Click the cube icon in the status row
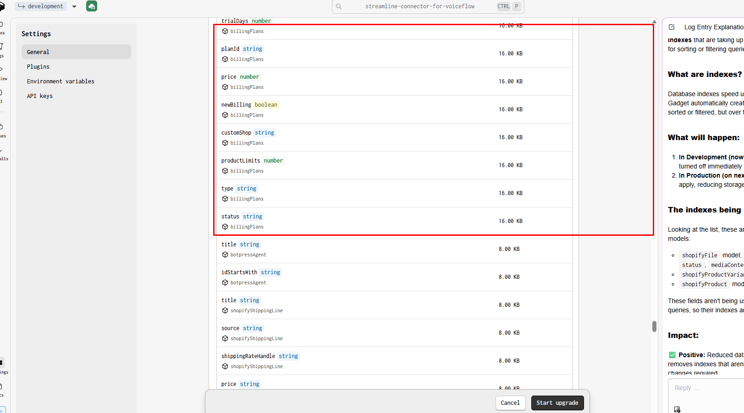Screen dimensions: 744x413 225,227
